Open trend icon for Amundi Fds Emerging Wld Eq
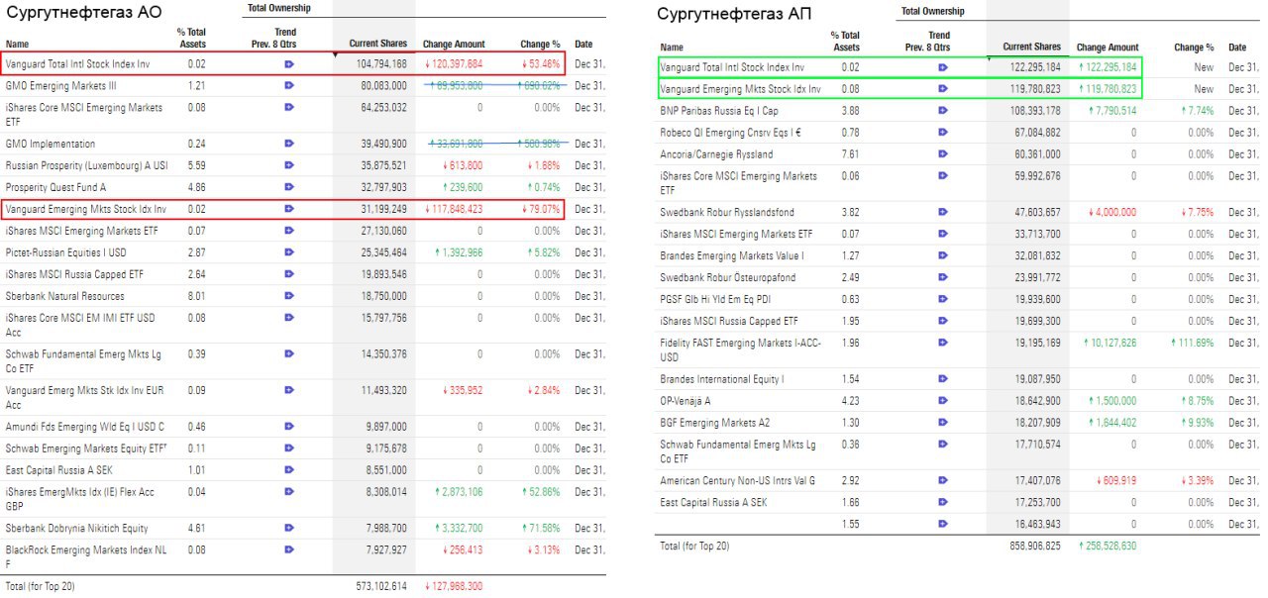The height and width of the screenshot is (598, 1268). [x=289, y=427]
